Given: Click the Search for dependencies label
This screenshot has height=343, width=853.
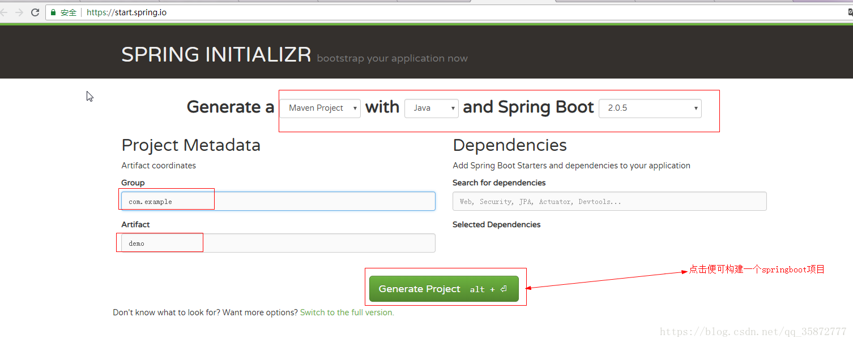Looking at the screenshot, I should point(499,183).
